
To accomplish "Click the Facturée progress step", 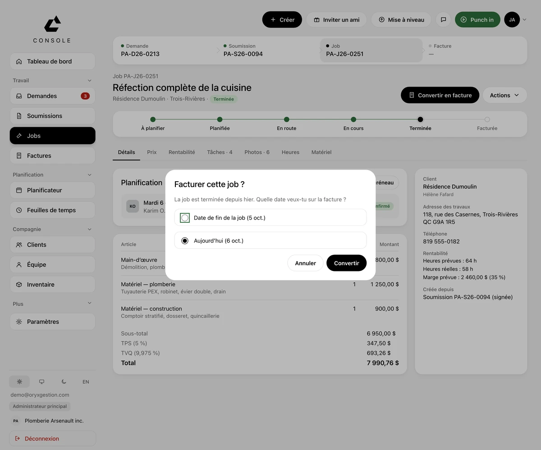I will [487, 124].
